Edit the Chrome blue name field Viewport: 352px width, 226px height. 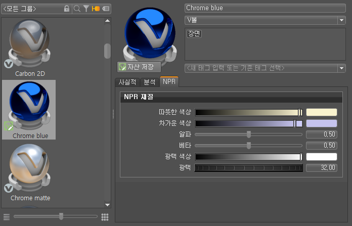tap(265, 8)
